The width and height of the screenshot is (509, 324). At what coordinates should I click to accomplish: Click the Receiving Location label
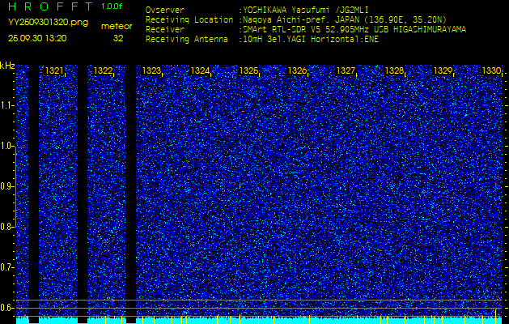tap(189, 19)
